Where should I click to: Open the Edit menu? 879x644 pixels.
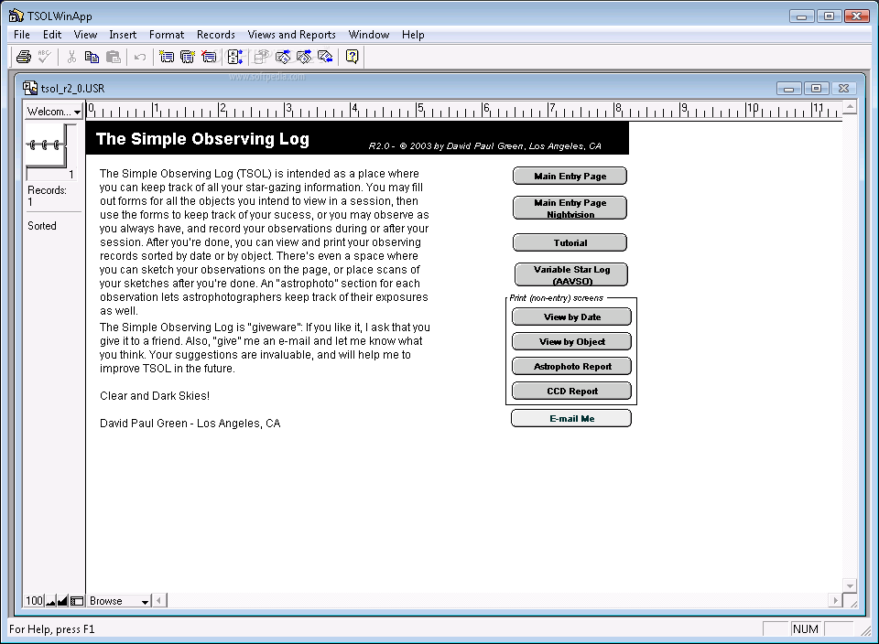point(52,35)
